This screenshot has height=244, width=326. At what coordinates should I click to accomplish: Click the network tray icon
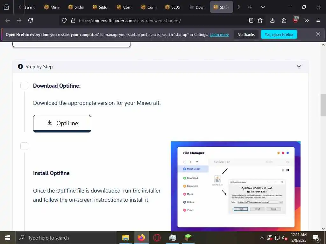click(277, 238)
